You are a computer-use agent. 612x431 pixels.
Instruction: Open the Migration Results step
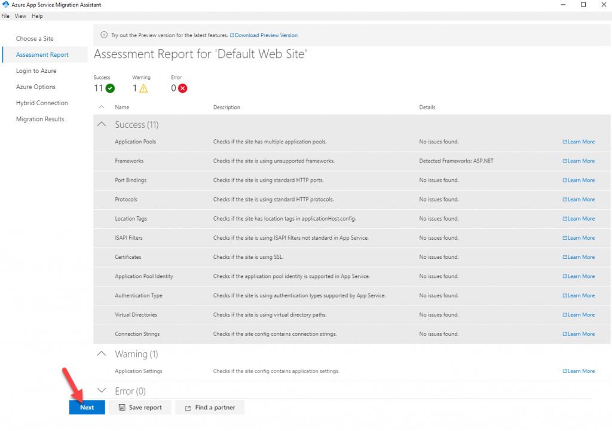pyautogui.click(x=40, y=119)
